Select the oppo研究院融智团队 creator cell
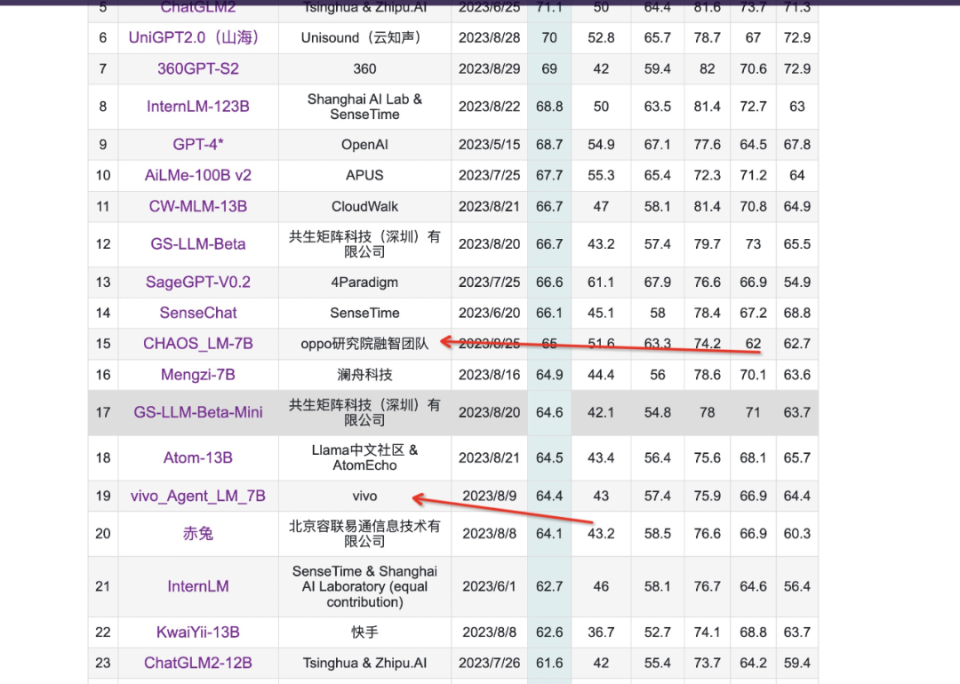The height and width of the screenshot is (684, 960). tap(365, 344)
